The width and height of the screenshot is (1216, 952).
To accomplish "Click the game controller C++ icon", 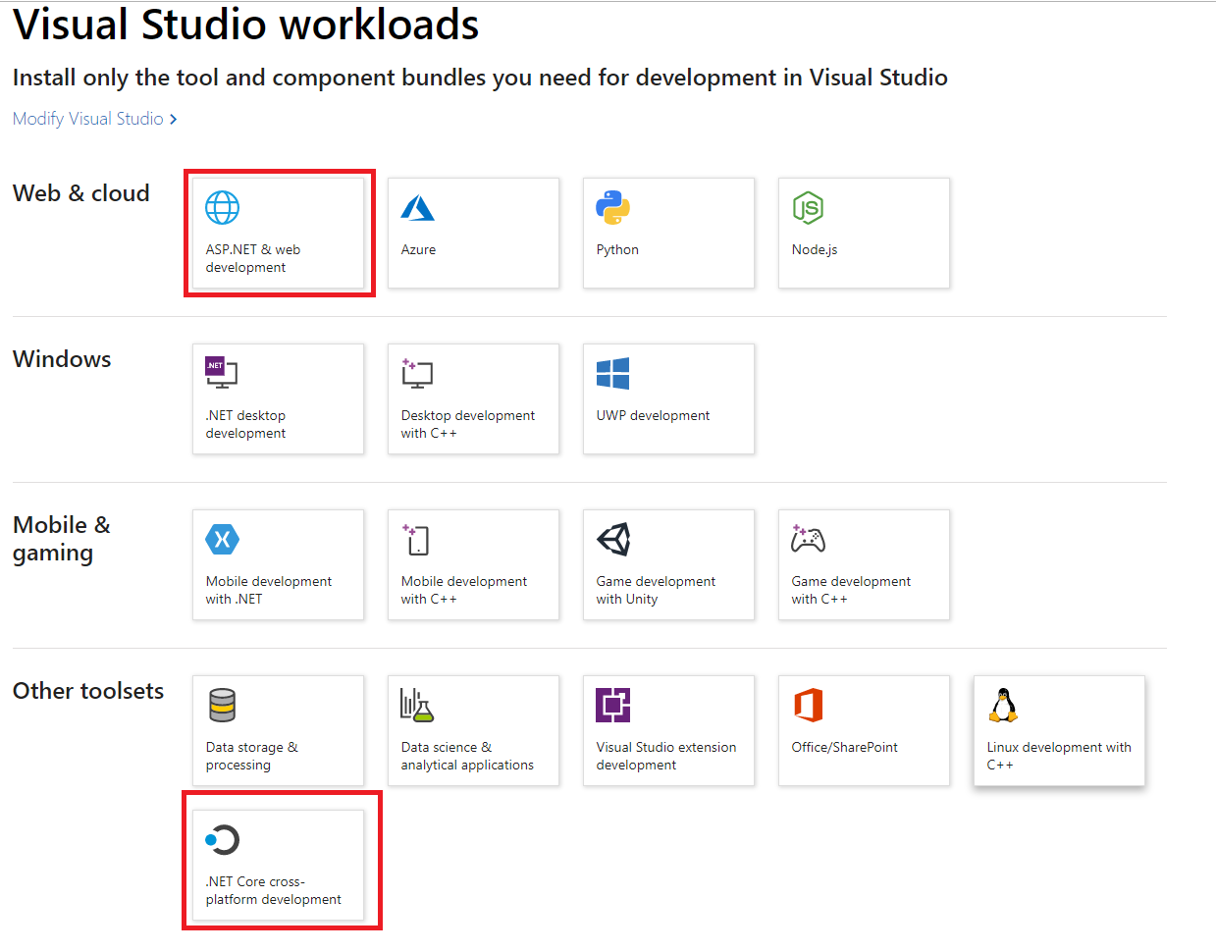I will click(x=808, y=539).
